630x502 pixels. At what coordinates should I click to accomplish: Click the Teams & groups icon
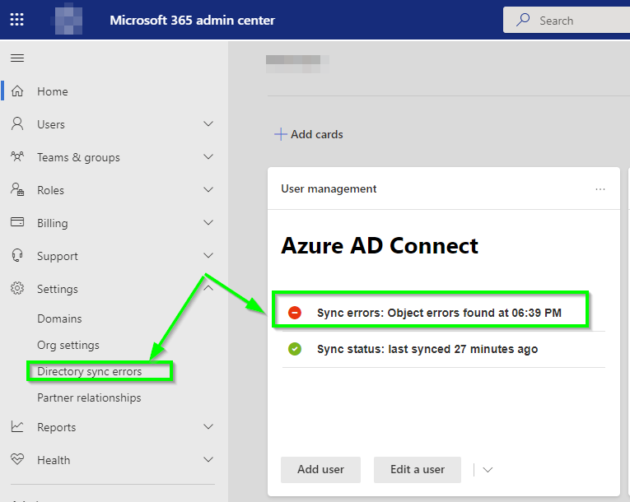click(x=17, y=156)
